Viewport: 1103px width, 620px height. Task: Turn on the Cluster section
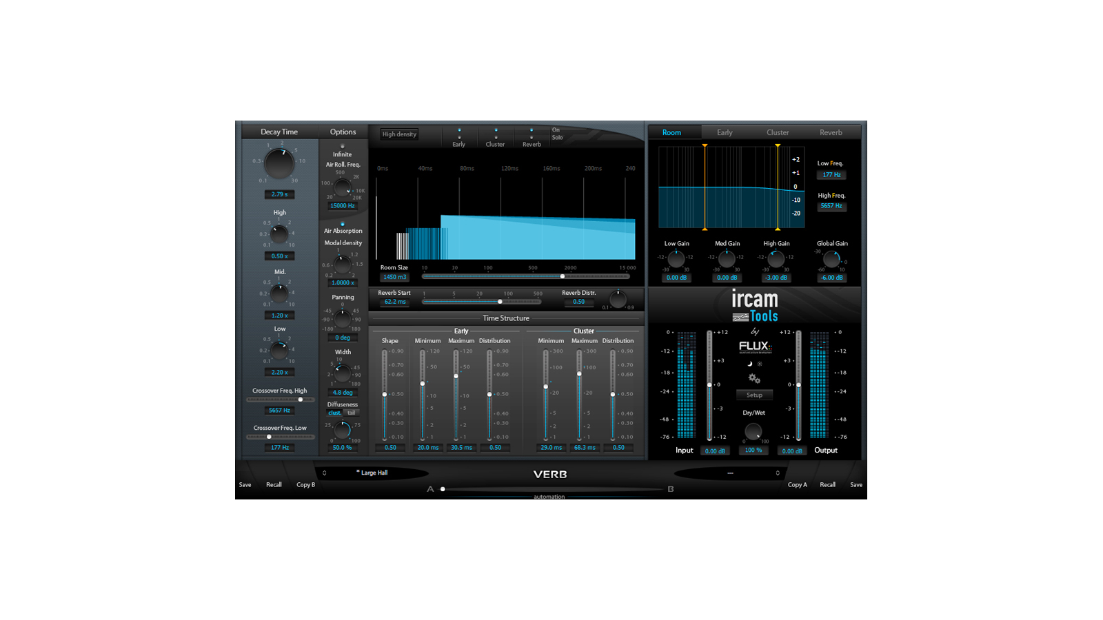click(x=496, y=130)
